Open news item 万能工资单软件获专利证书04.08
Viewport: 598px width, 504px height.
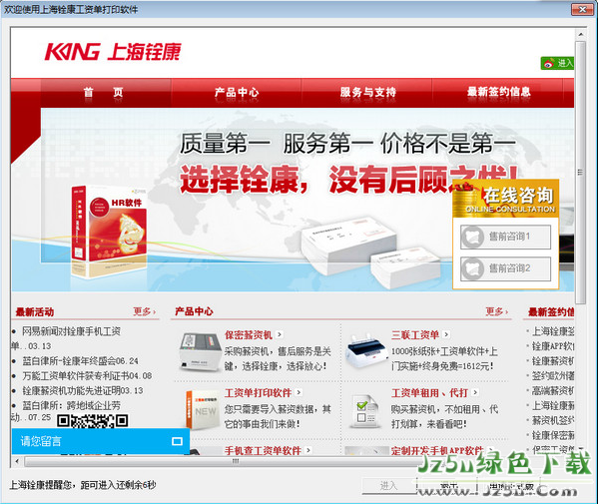click(87, 376)
